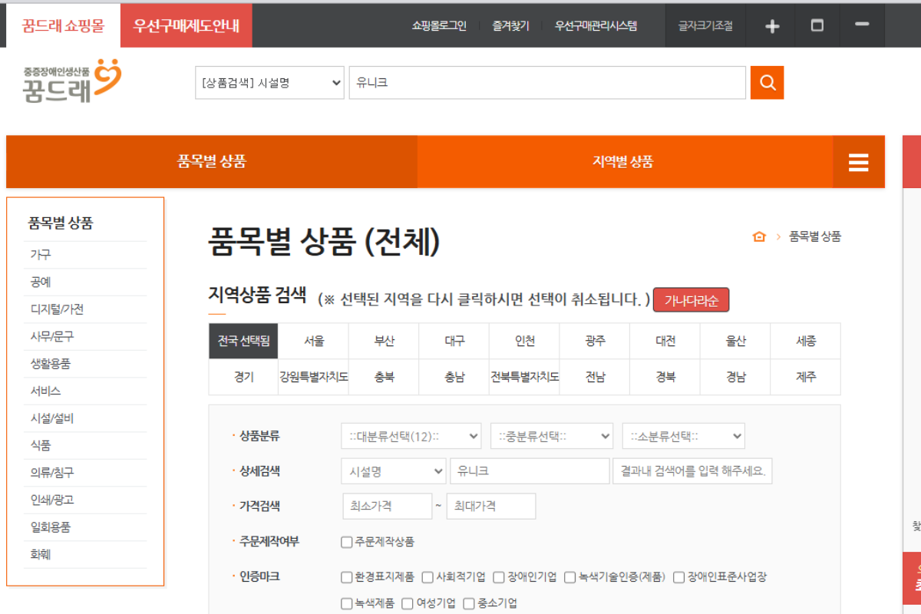The image size is (921, 614).
Task: Open the 대분류선택 category dropdown
Action: pyautogui.click(x=411, y=436)
